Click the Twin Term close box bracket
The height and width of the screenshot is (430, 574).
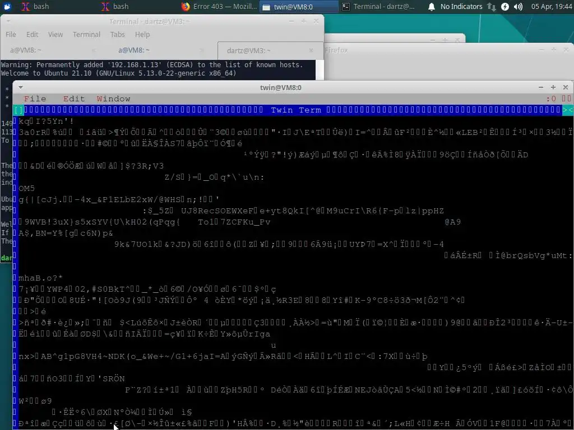tap(18, 110)
